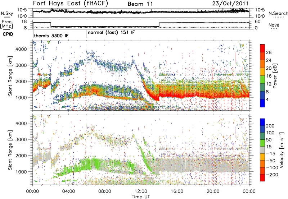Screen dimensions: 288x199
Task: Click the '28' value on the power colorbar
Action: click(x=269, y=52)
